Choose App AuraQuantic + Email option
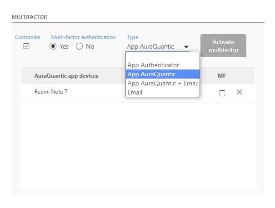This screenshot has height=208, width=275. 163,83
